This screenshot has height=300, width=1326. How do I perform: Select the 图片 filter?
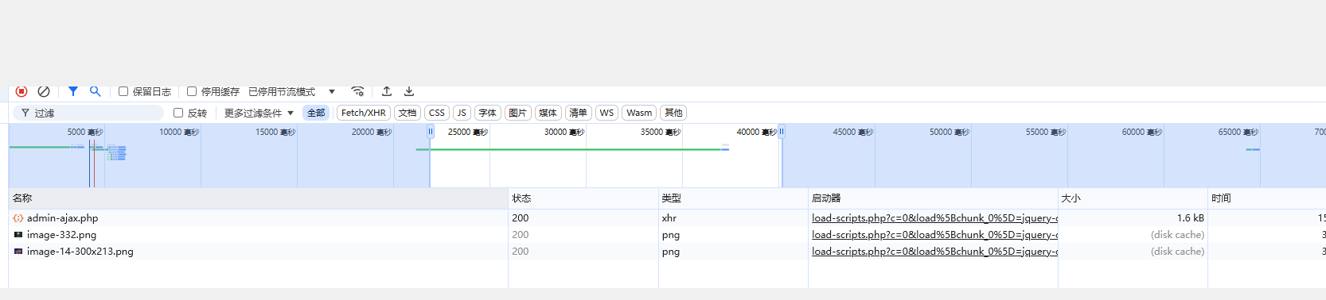(x=518, y=113)
